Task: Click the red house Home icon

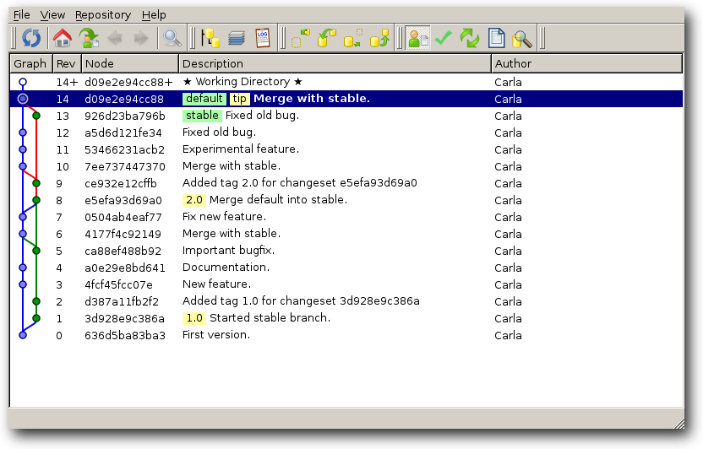Action: (x=63, y=38)
